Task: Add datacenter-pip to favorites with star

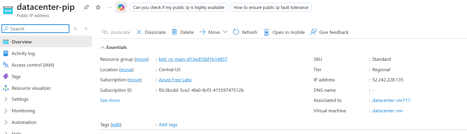Action: point(98,7)
